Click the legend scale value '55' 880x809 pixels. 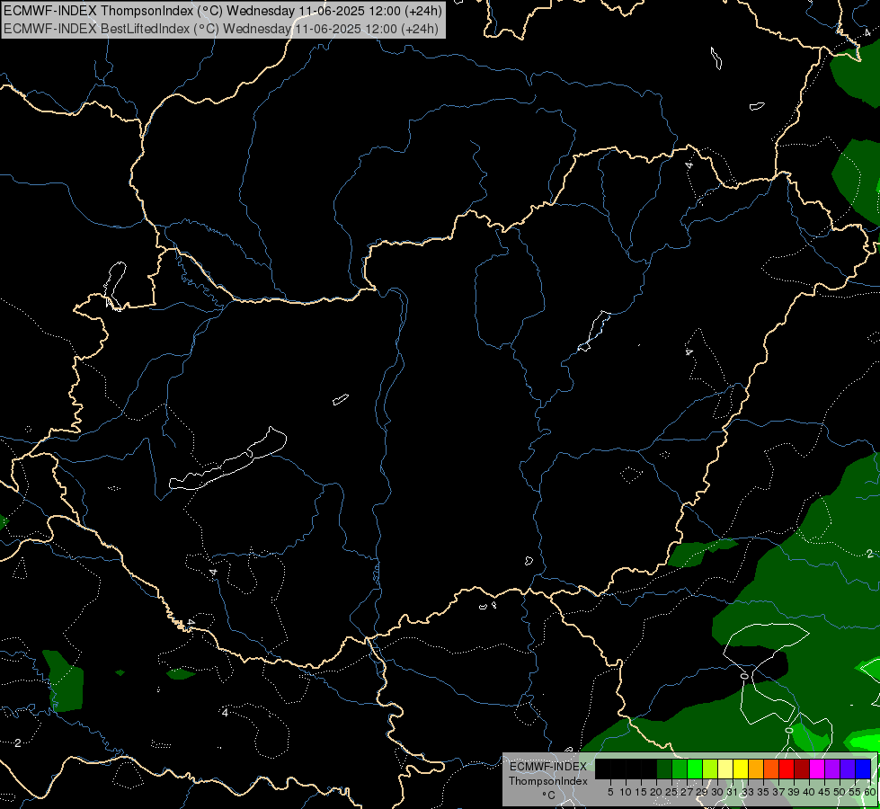855,792
